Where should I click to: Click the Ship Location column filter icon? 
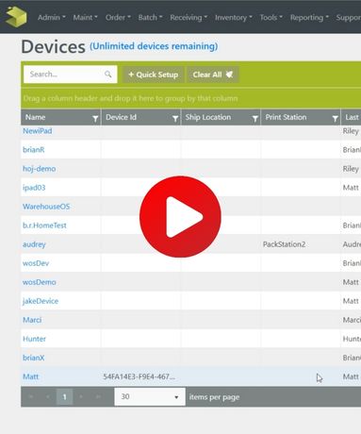[x=255, y=118]
